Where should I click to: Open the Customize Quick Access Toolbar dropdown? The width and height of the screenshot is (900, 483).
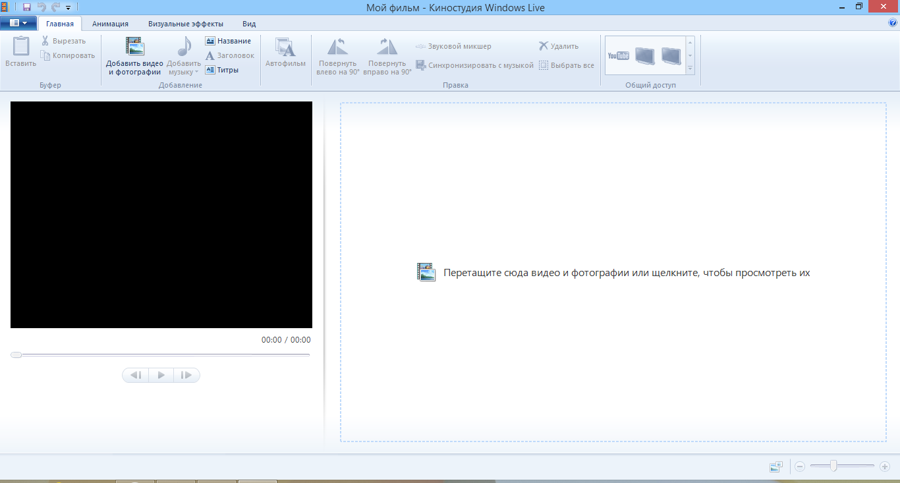68,7
